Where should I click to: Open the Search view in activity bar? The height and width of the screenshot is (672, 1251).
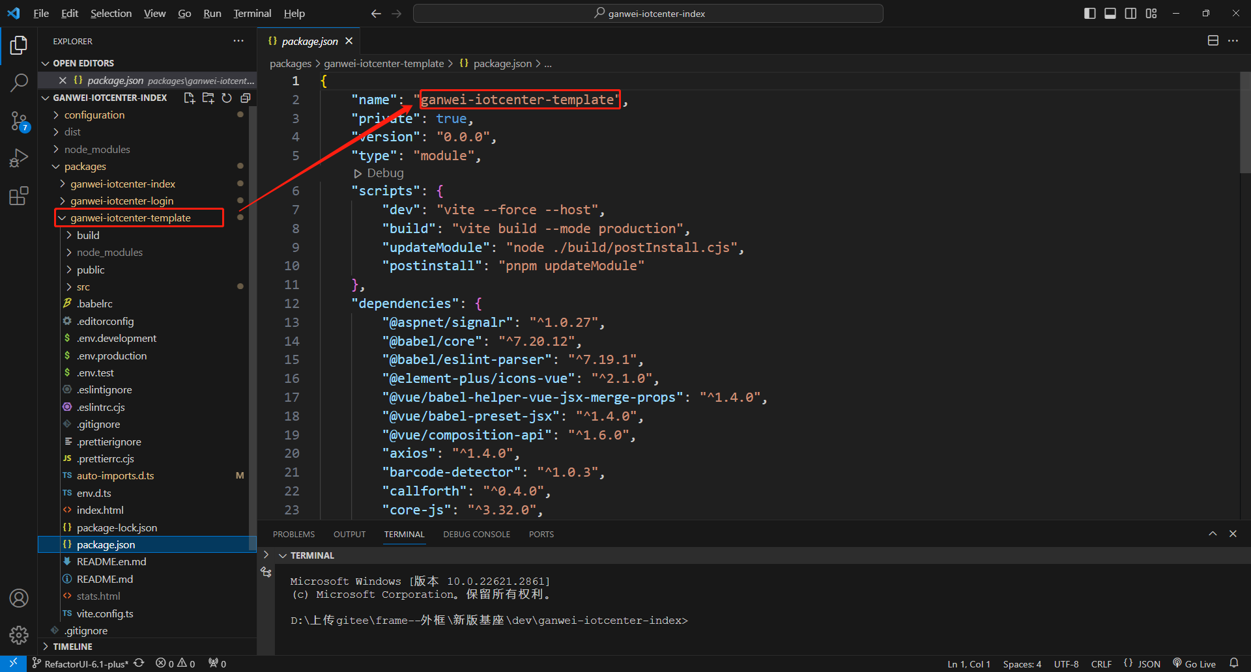point(19,82)
